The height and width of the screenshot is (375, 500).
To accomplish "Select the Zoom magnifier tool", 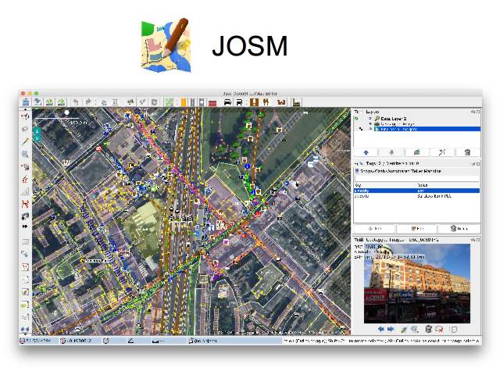I will pyautogui.click(x=25, y=155).
